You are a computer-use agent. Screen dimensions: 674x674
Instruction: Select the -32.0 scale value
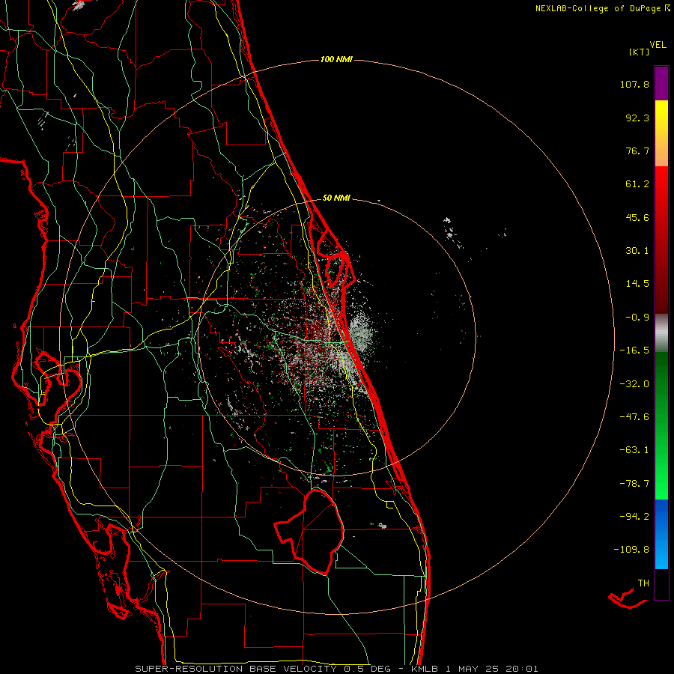point(634,384)
